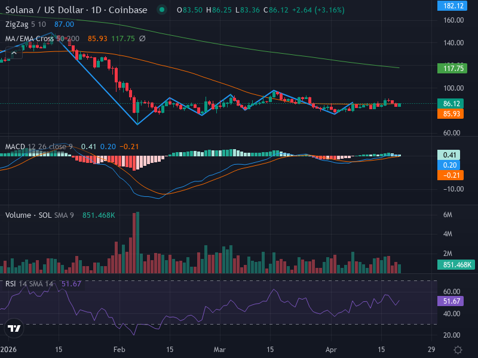Click the 6M volume scale label
Viewport: 478px width, 358px height.
pos(448,215)
